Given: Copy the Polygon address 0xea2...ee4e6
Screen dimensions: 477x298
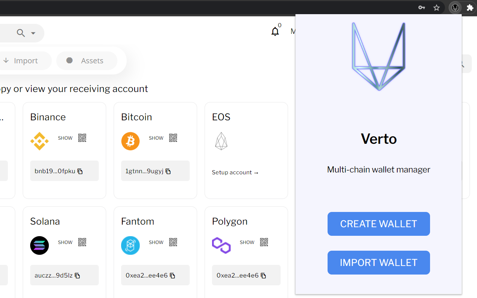Looking at the screenshot, I should 263,276.
